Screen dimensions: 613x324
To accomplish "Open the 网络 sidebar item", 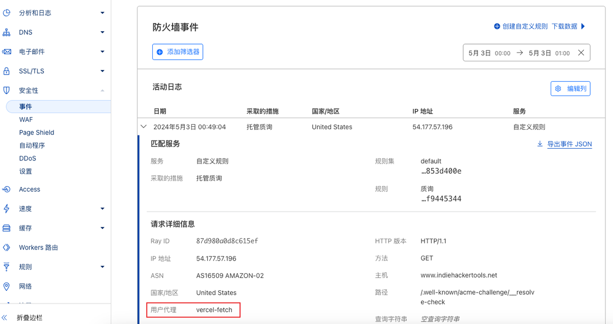I will coord(26,286).
